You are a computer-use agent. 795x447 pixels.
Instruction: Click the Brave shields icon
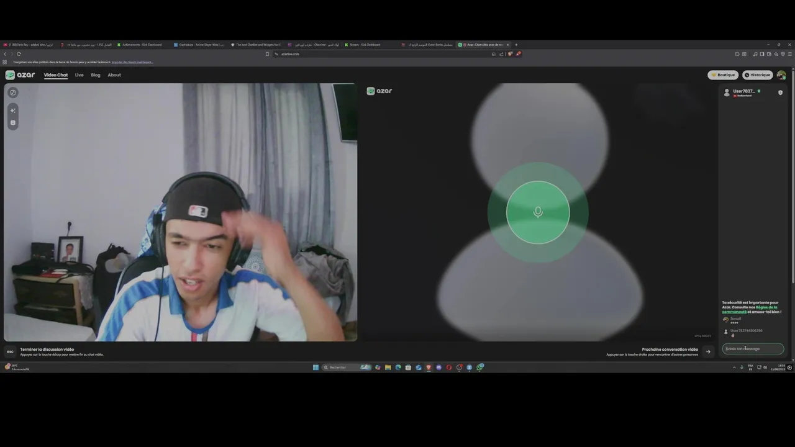510,54
